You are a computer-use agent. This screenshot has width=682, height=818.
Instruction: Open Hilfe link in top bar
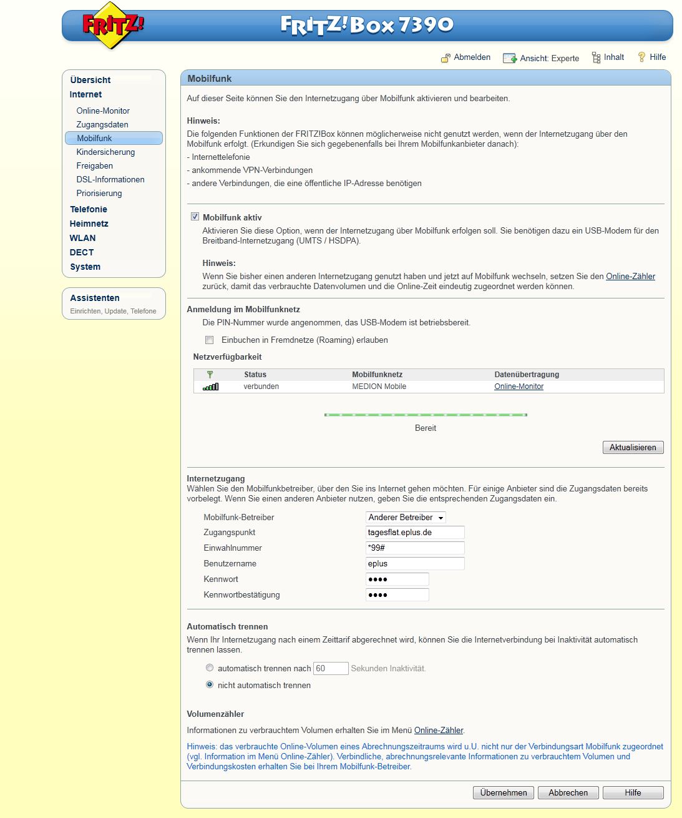point(658,57)
